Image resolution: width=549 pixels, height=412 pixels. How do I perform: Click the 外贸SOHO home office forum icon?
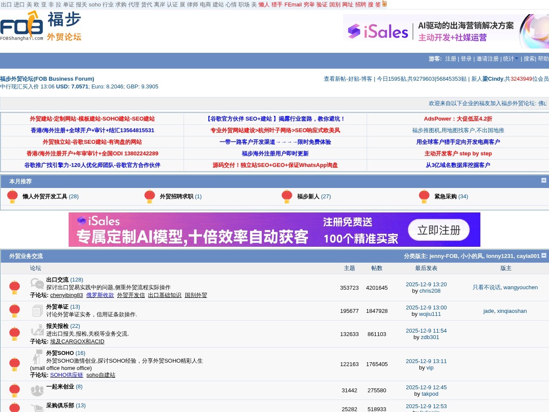[37, 357]
